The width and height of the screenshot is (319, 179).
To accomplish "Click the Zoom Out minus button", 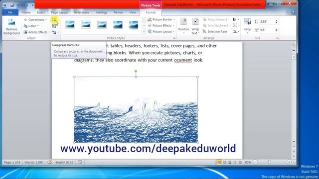I will click(x=255, y=162).
